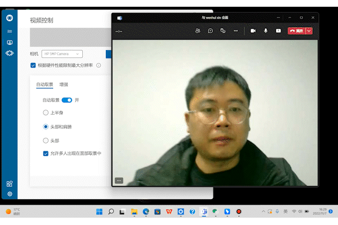Screen dimensions: 338x225
Task: Turn off camera in Teams call
Action: click(253, 30)
